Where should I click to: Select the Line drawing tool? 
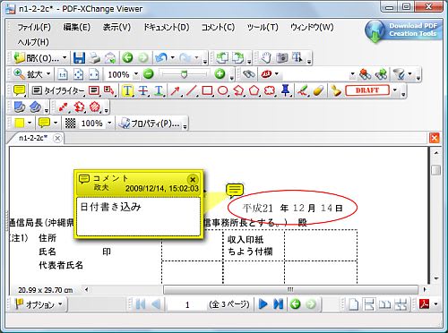click(x=191, y=90)
